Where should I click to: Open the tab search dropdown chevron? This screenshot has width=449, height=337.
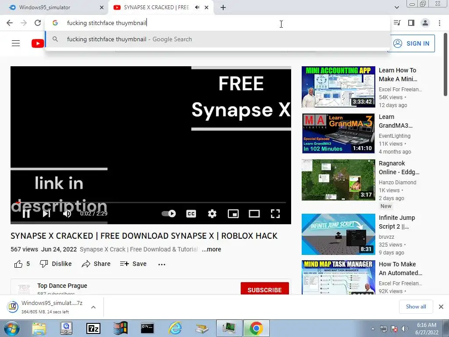[396, 7]
